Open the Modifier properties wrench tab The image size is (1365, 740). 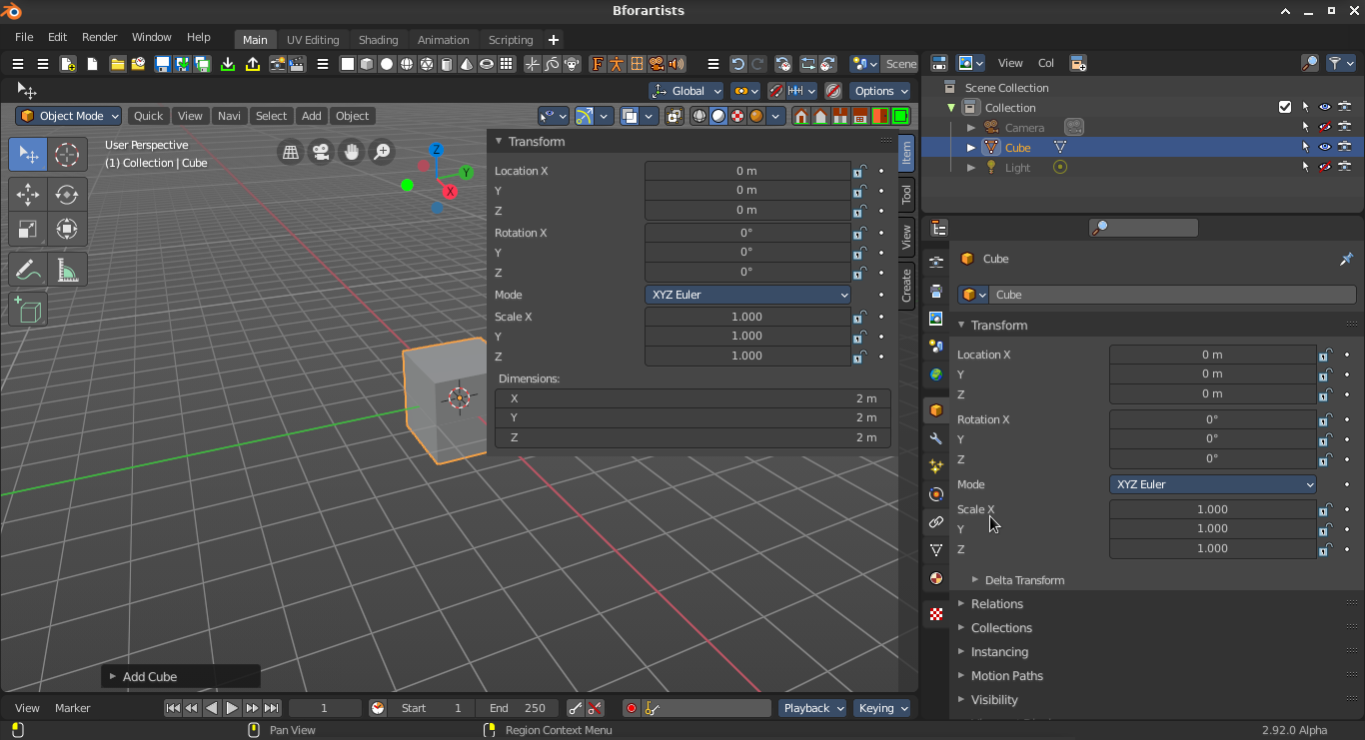click(x=935, y=438)
